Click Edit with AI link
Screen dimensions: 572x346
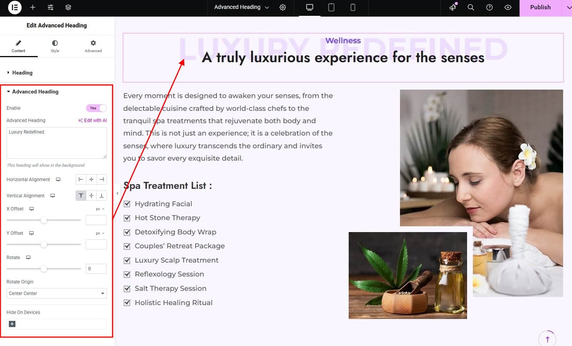(x=93, y=120)
